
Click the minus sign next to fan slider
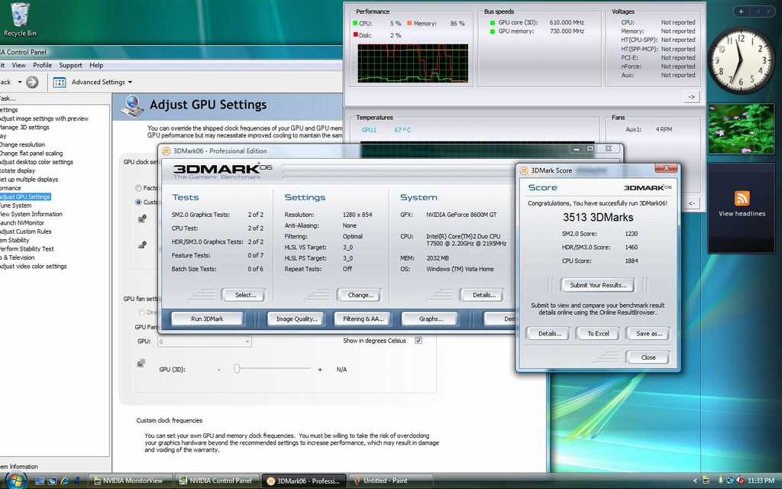coord(218,370)
